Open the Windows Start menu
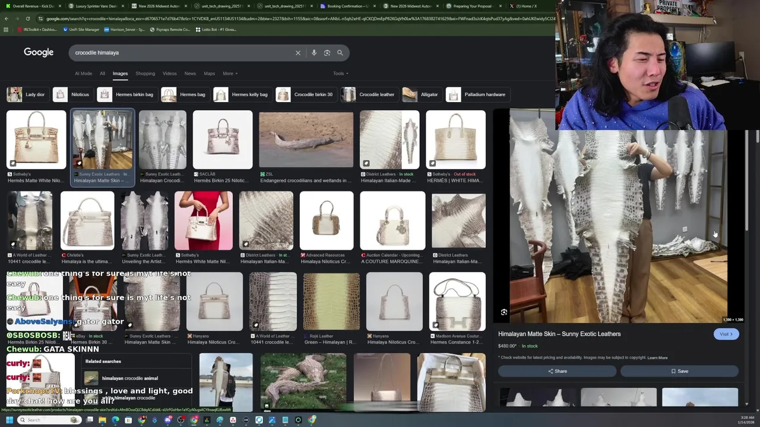The width and height of the screenshot is (760, 427). tap(9, 420)
